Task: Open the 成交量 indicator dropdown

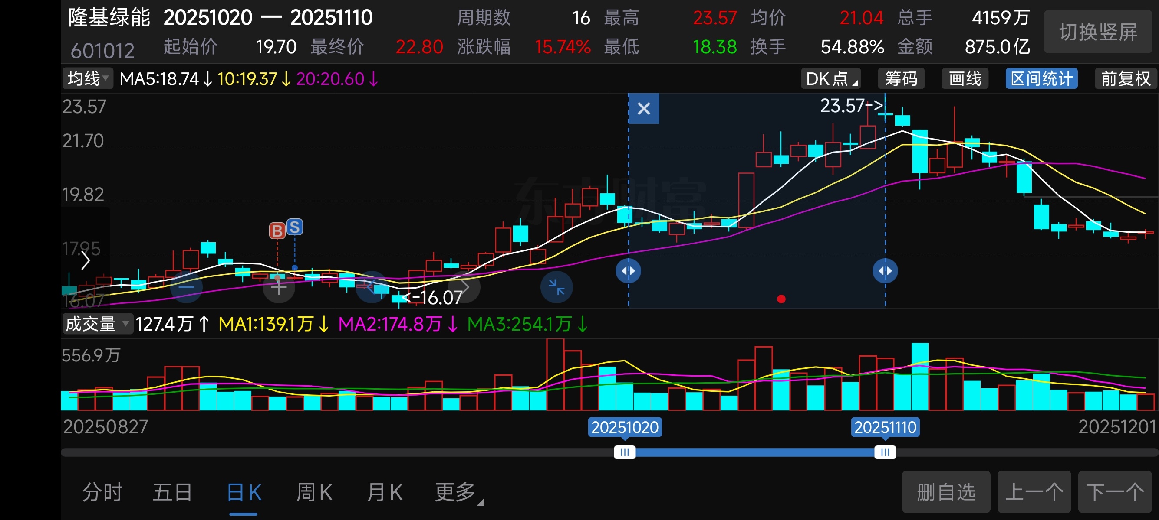Action: [97, 324]
